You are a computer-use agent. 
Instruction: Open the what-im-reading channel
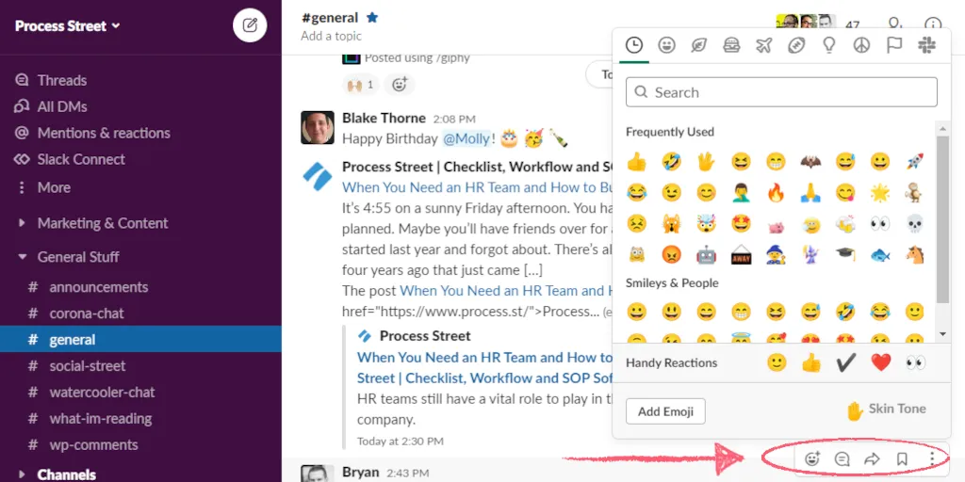tap(100, 419)
